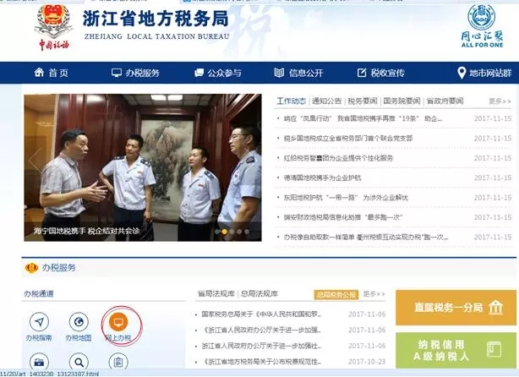Image resolution: width=519 pixels, height=377 pixels.
Task: Click 更多>> beside 总局税务公报
Action: pos(374,294)
